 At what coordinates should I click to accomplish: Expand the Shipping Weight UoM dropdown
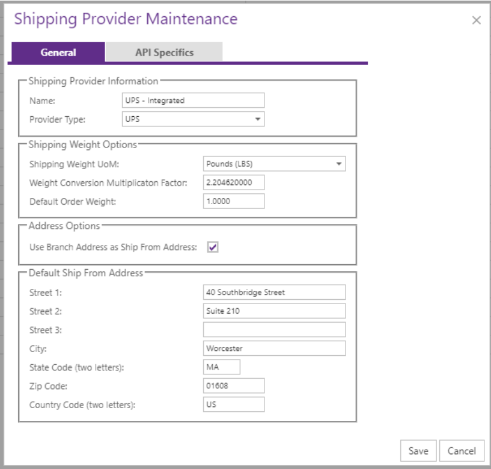338,164
